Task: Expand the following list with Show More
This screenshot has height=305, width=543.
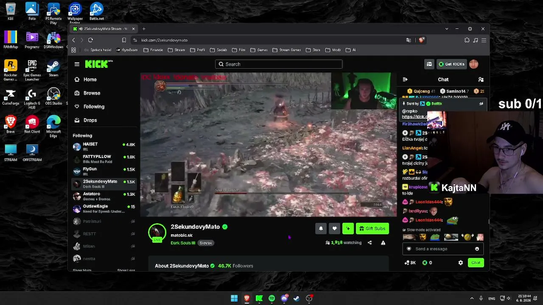Action: (82, 270)
